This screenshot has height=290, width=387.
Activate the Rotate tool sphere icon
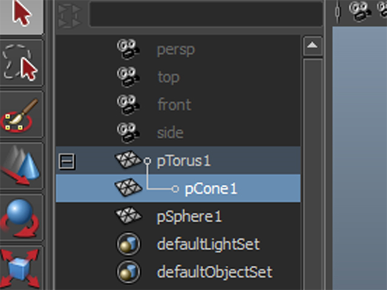[x=21, y=216]
